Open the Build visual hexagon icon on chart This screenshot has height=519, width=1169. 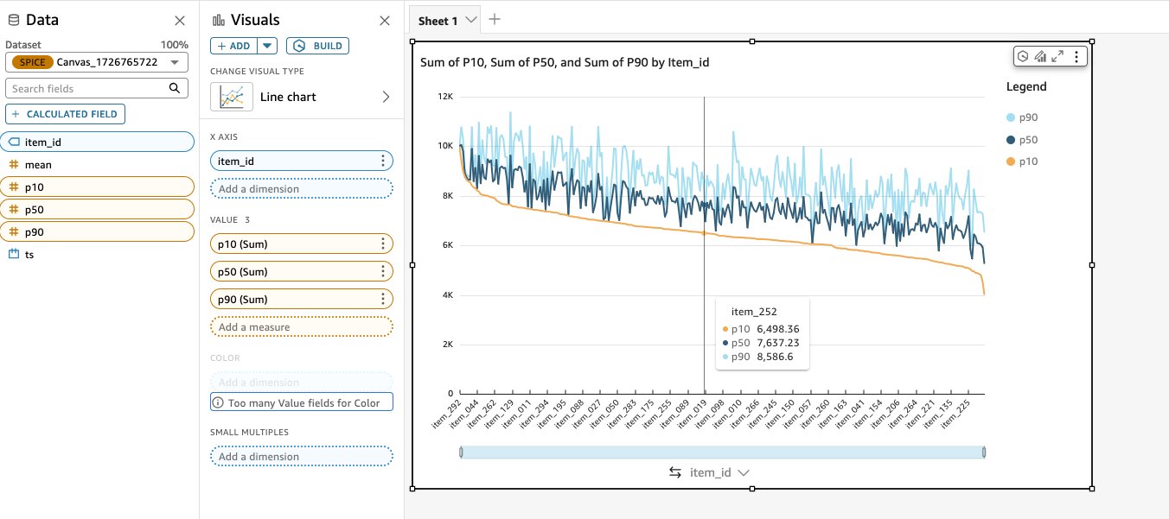point(1022,56)
